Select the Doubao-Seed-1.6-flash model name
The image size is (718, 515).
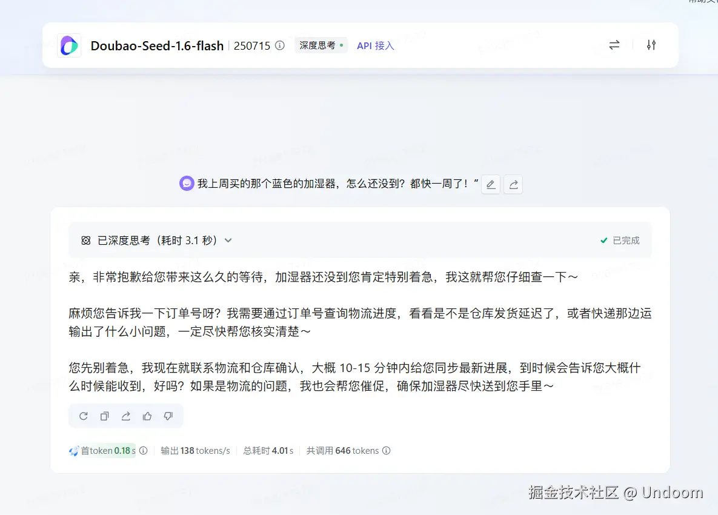click(157, 46)
